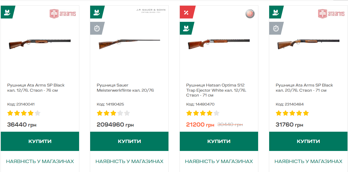The height and width of the screenshot is (172, 348).
Task: Click the Ata Arms brand logo on the first card
Action: (x=63, y=14)
